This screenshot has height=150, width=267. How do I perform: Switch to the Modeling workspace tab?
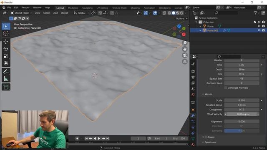point(73,8)
